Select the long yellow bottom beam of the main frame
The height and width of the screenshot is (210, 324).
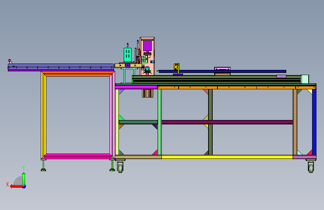coord(227,157)
